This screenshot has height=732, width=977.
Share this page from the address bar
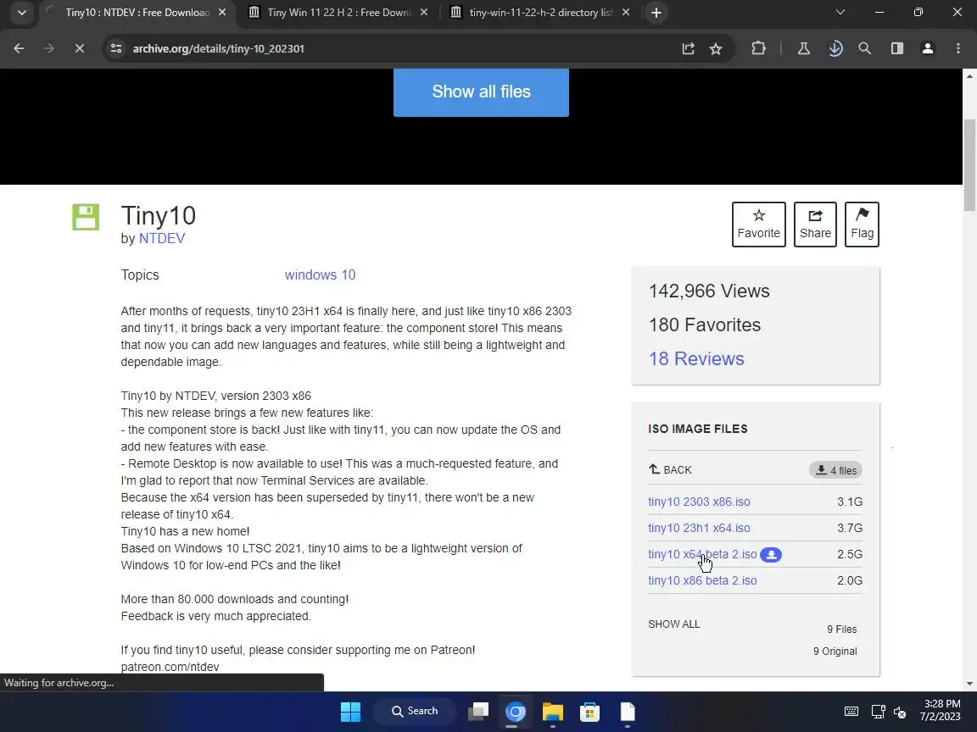[688, 48]
